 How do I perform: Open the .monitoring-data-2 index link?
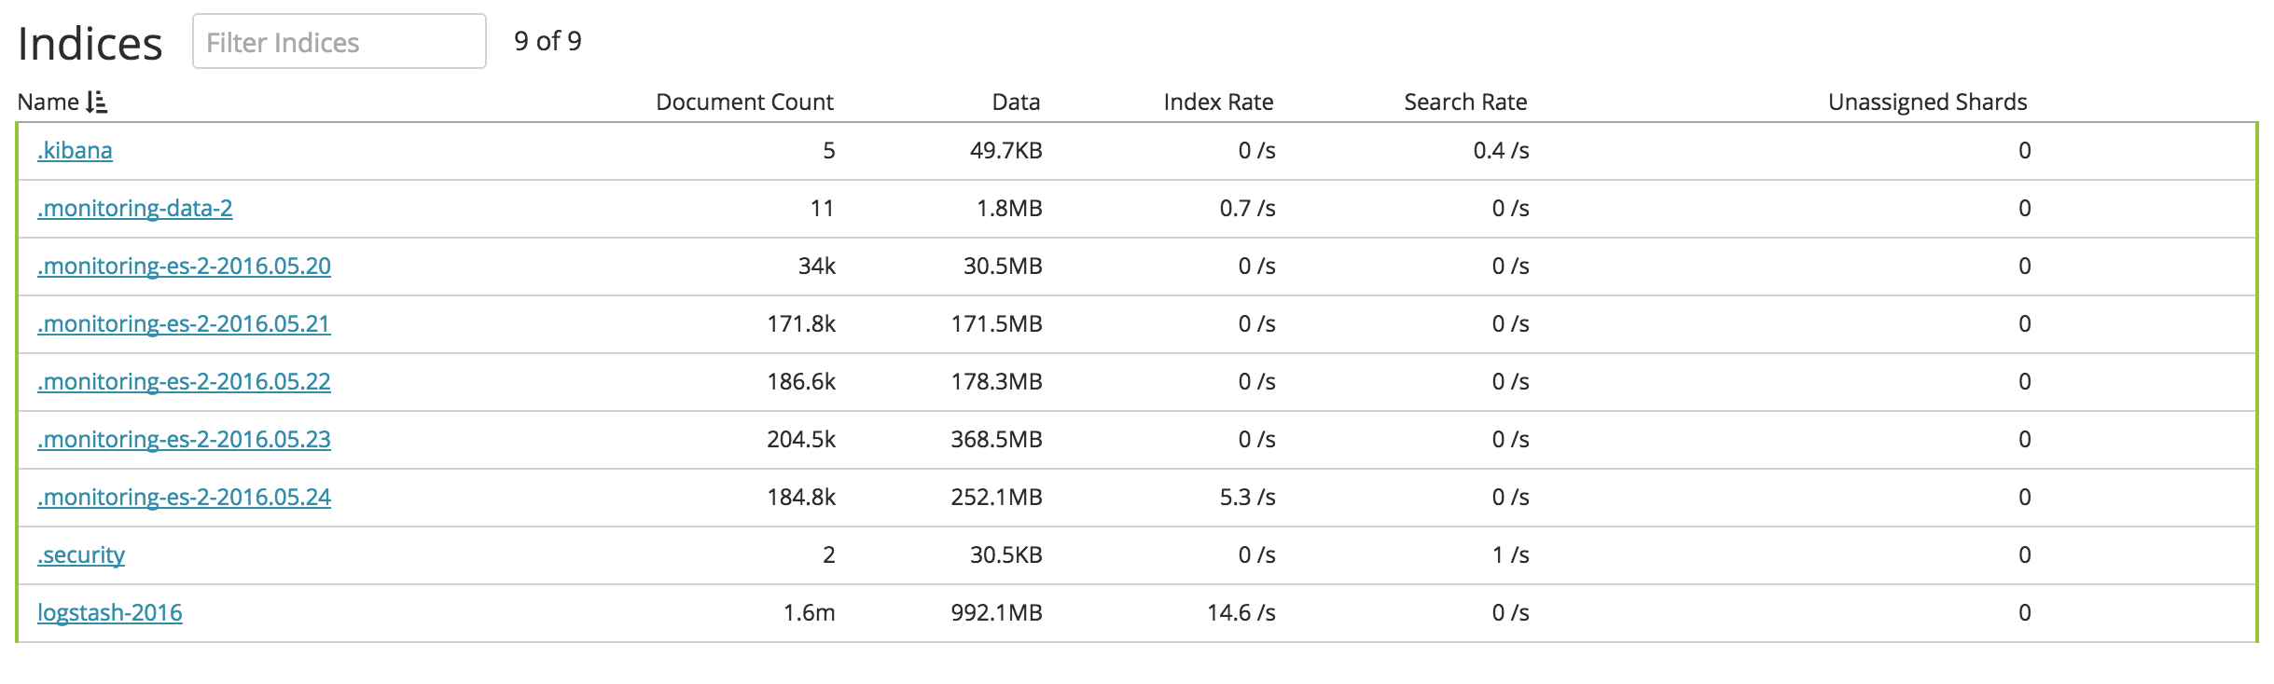click(x=135, y=209)
